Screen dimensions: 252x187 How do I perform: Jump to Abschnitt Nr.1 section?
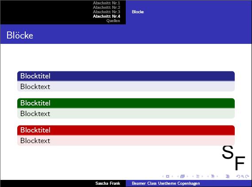[106, 3]
